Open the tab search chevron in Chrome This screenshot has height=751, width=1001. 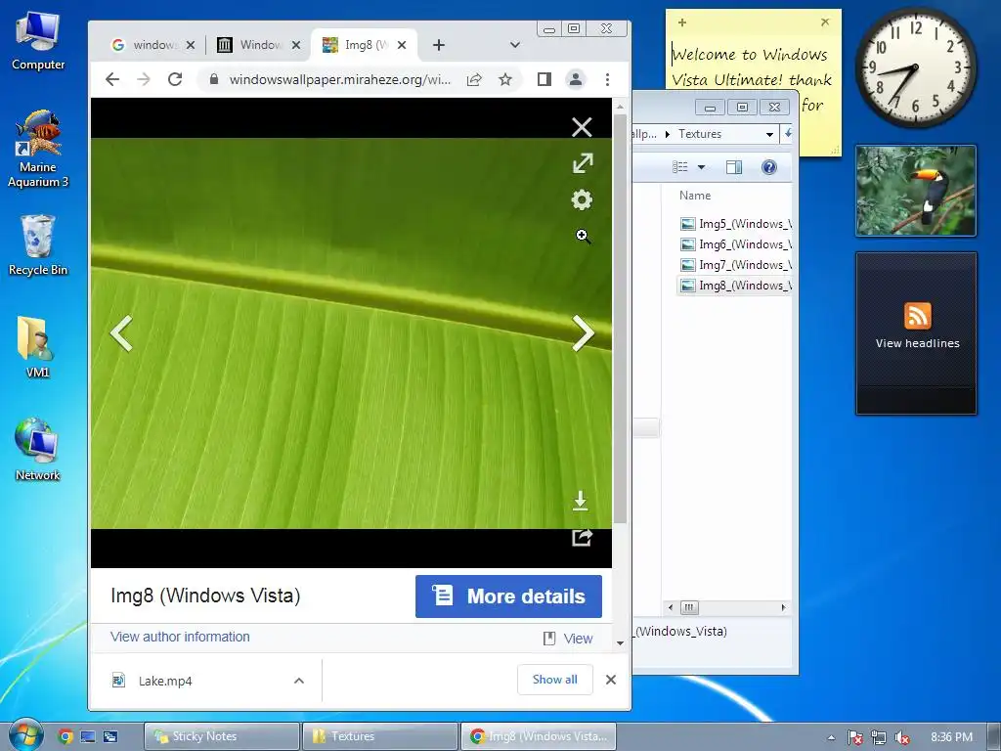click(x=515, y=45)
